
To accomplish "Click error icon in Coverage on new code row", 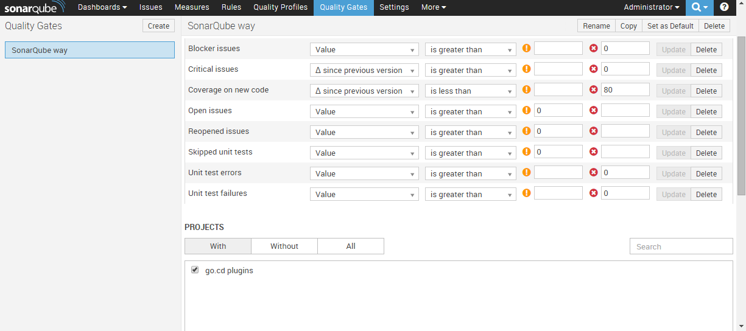I will [594, 89].
